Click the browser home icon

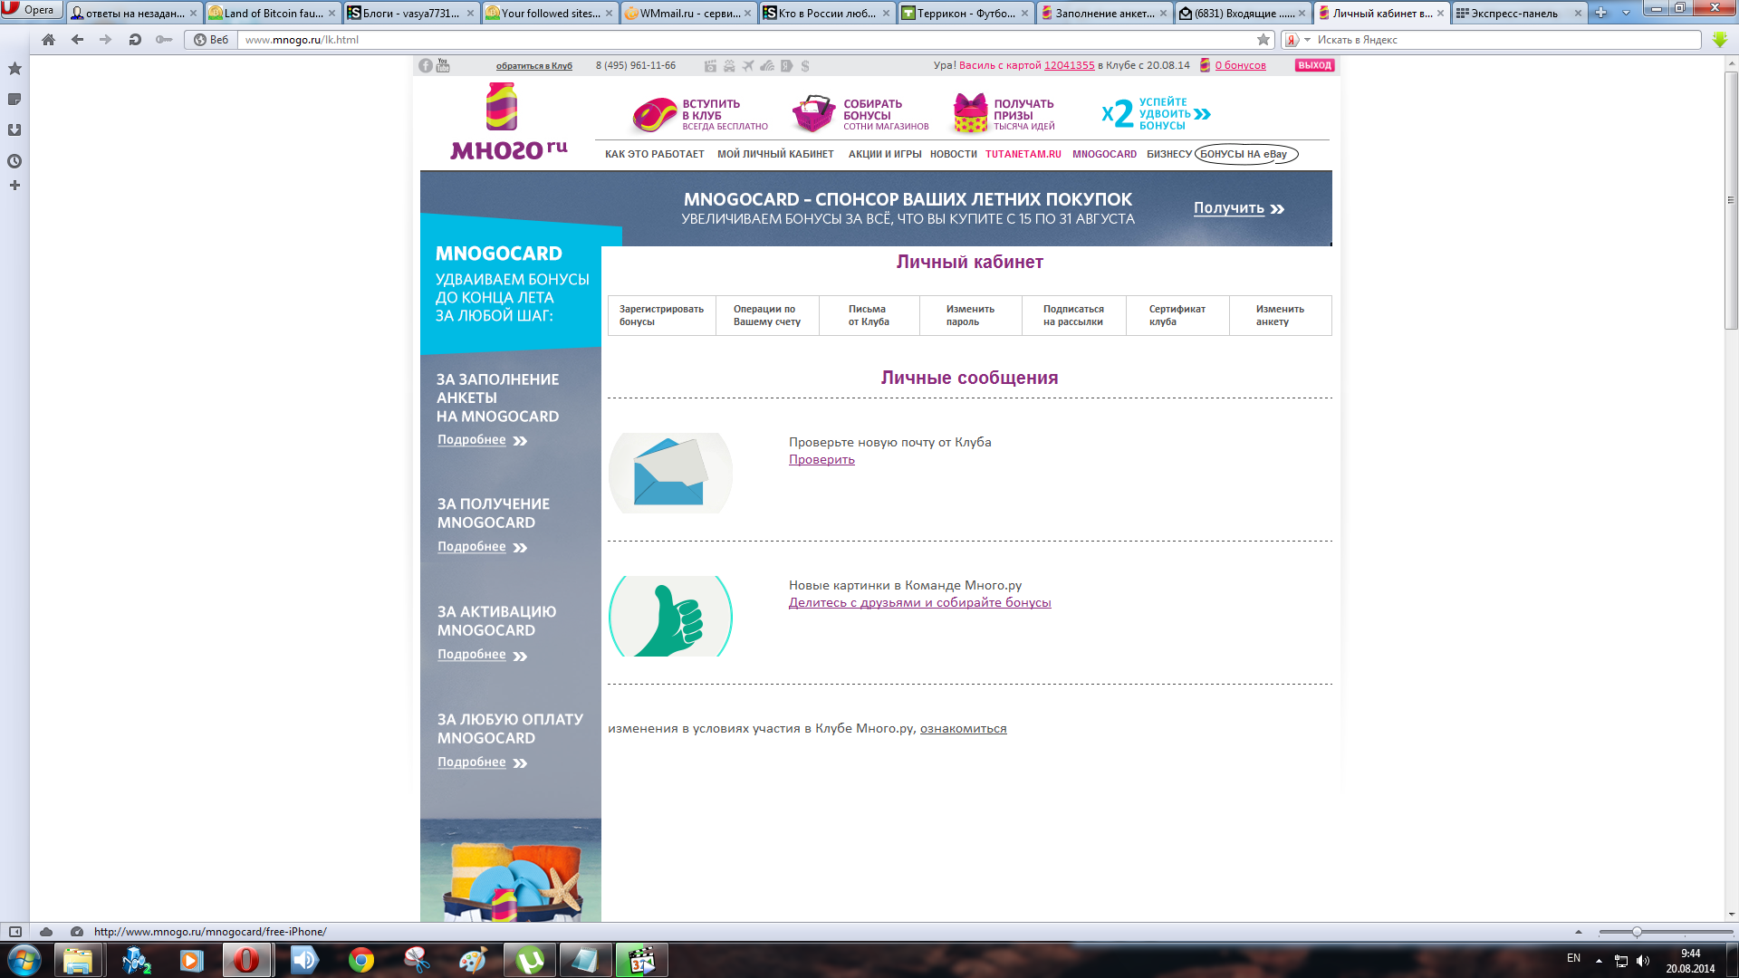point(49,40)
